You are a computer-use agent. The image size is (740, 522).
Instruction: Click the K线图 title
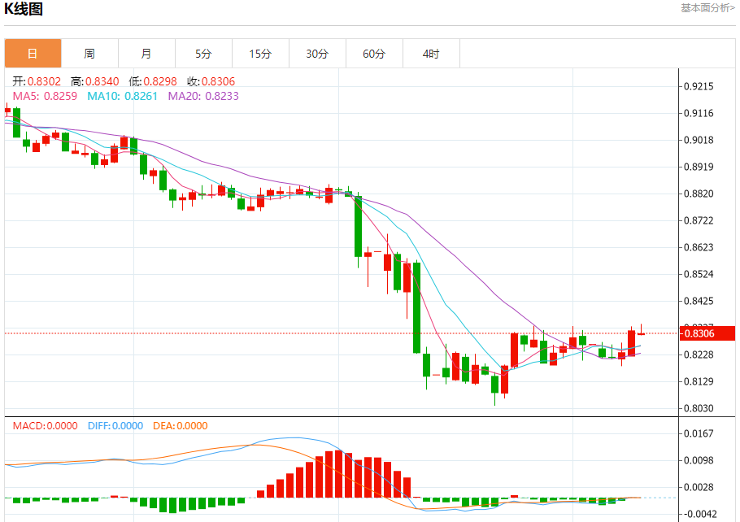[x=24, y=9]
